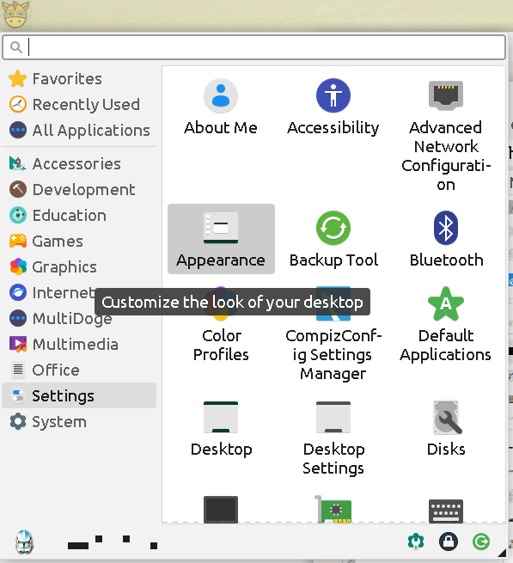
Task: Open the Desktop settings item
Action: coord(221,429)
